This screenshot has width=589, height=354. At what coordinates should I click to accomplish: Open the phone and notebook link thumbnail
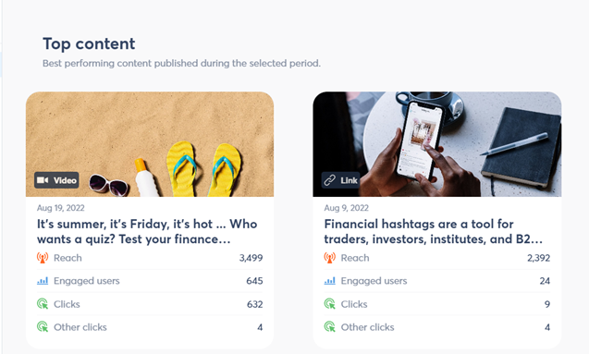[437, 144]
